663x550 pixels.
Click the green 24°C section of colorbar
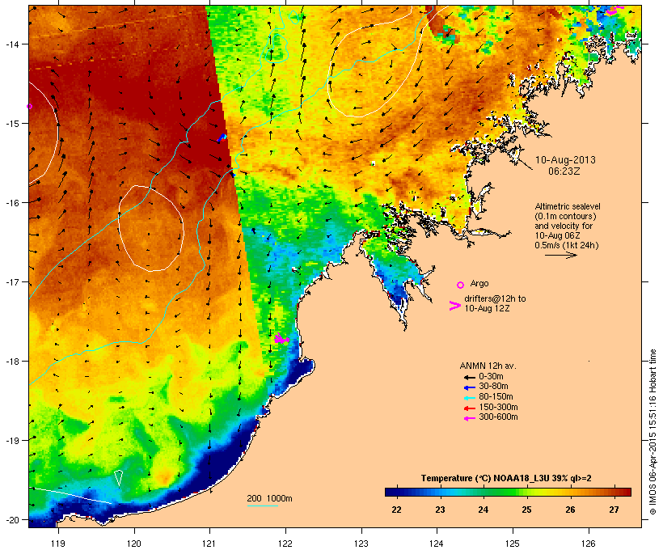[484, 492]
